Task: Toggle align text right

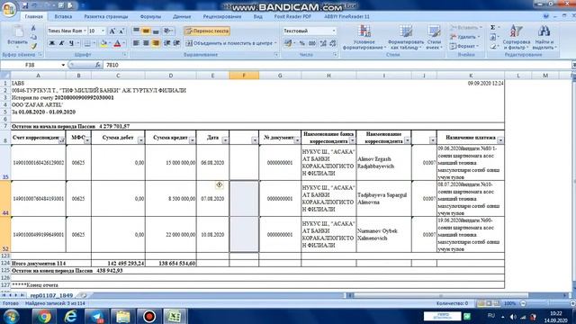Action: pos(156,43)
